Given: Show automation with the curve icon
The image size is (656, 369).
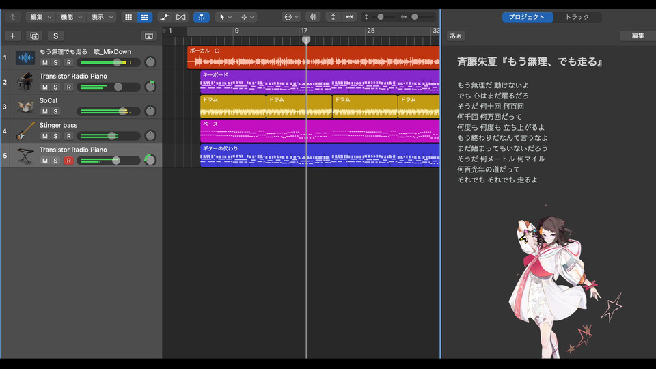Looking at the screenshot, I should (x=165, y=17).
